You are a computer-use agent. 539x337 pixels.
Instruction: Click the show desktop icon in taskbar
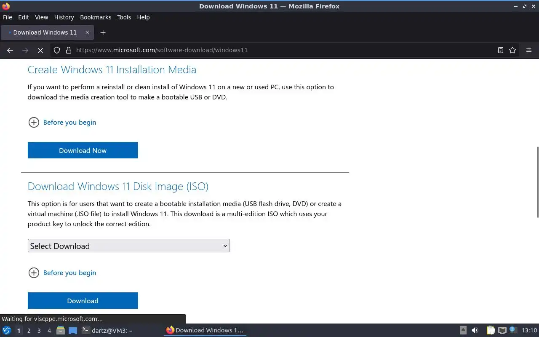tap(73, 331)
